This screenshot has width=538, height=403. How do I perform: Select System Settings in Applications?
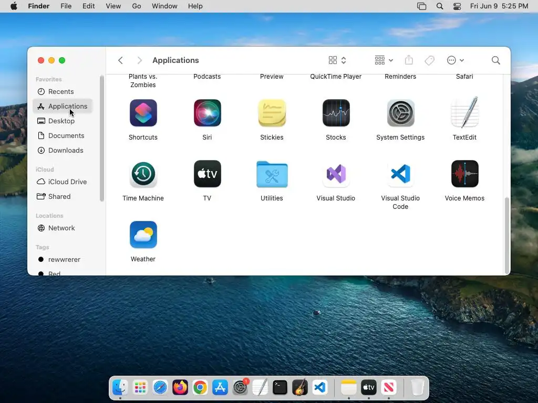pos(400,113)
